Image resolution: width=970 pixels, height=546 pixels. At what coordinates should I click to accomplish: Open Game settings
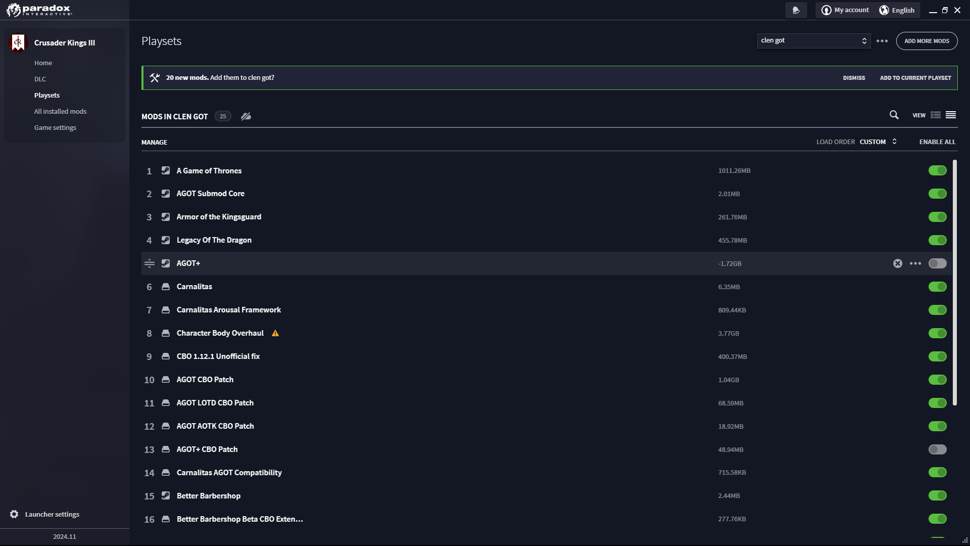(x=55, y=128)
